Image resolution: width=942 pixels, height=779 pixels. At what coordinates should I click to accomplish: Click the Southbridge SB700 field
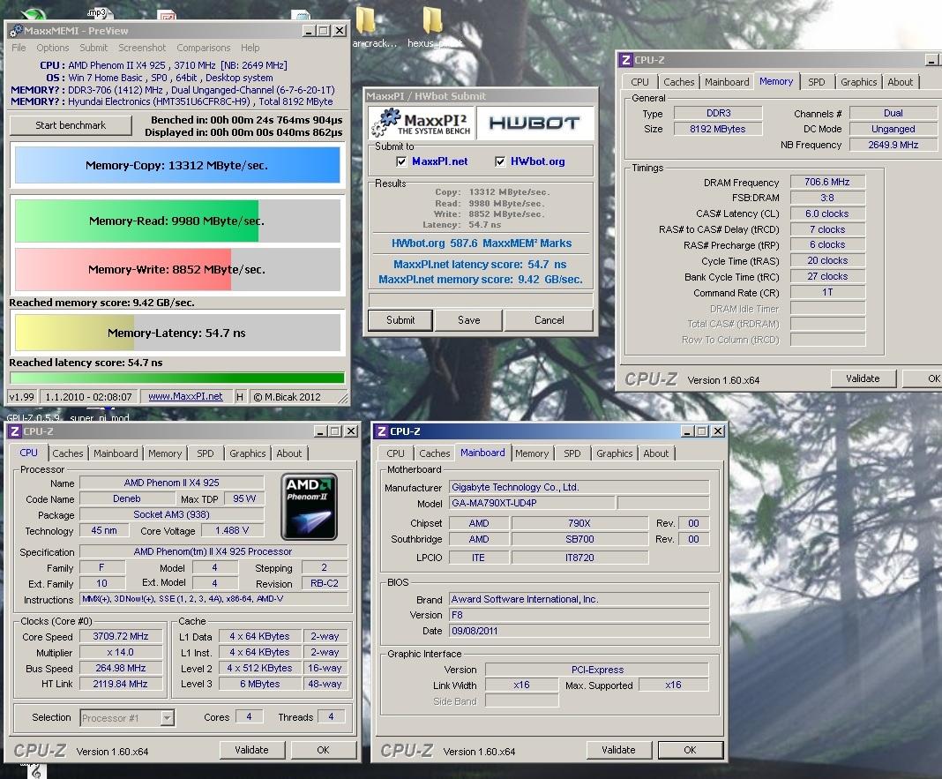pyautogui.click(x=579, y=539)
